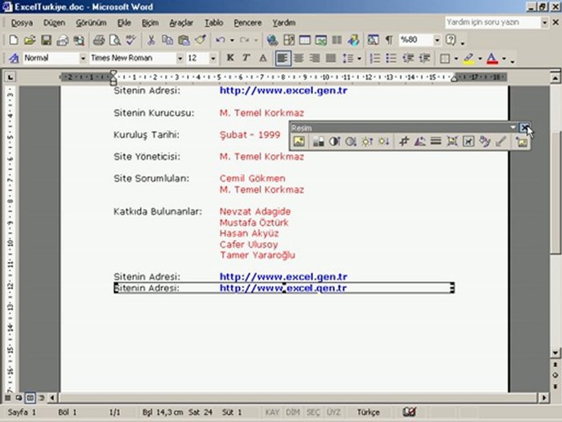The height and width of the screenshot is (422, 562).
Task: Expand the Resim toolbar options arrow
Action: click(x=513, y=128)
